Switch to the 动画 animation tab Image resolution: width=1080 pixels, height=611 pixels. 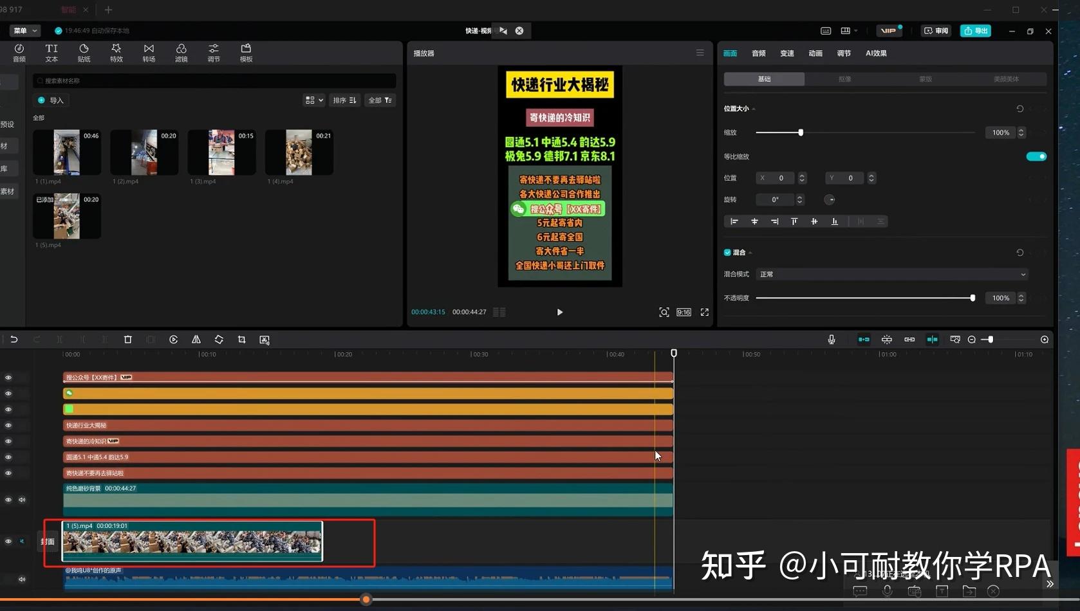[x=815, y=53]
